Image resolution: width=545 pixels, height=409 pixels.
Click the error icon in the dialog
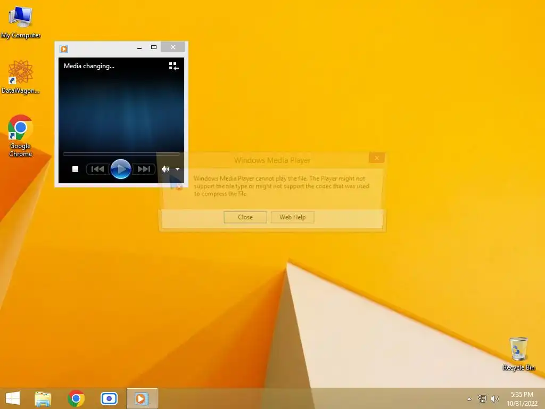pyautogui.click(x=176, y=184)
